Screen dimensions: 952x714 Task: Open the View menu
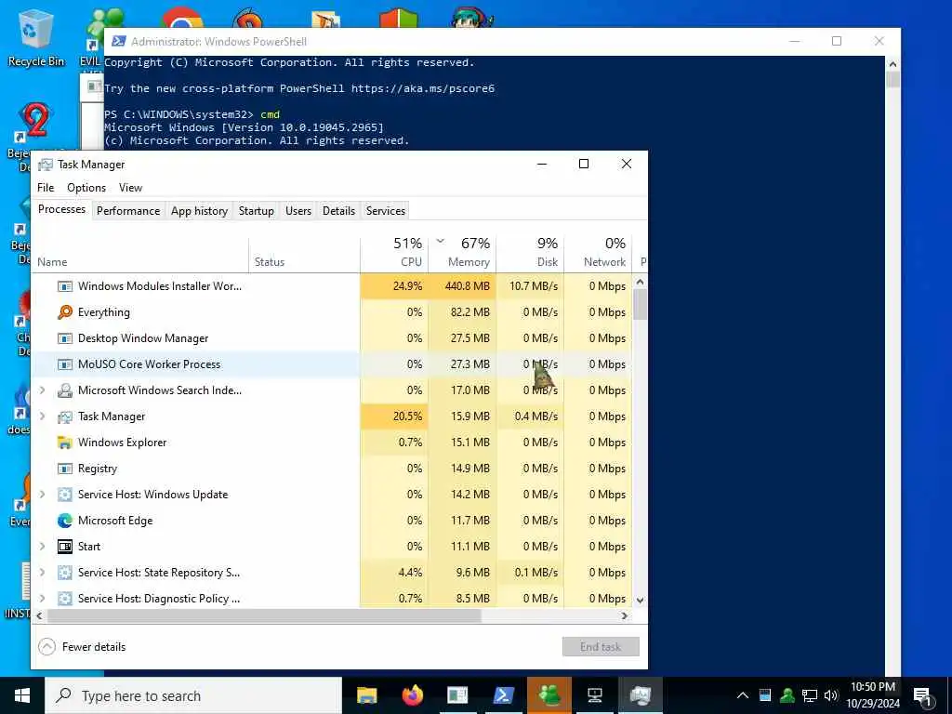pyautogui.click(x=130, y=188)
